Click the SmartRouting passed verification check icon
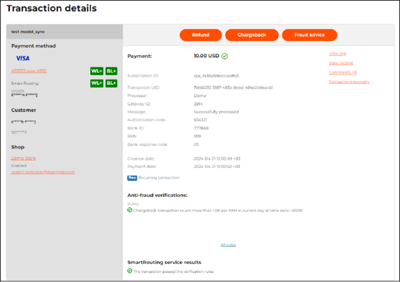 point(130,271)
